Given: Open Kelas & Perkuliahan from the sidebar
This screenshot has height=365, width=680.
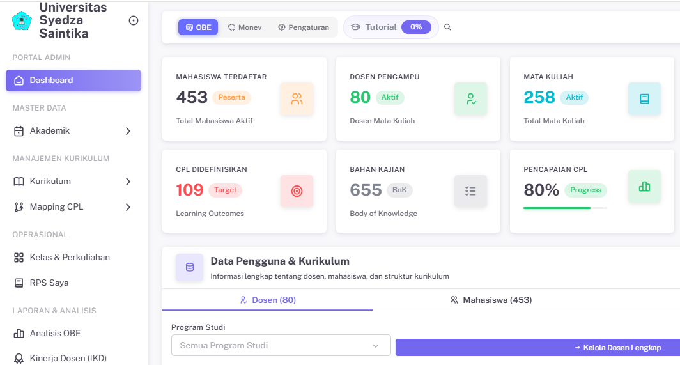Looking at the screenshot, I should tap(73, 258).
